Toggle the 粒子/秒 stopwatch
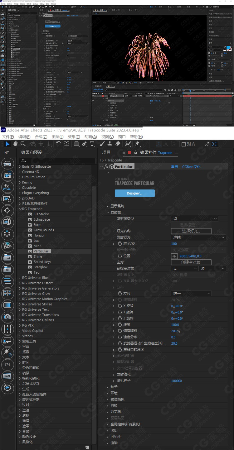The image size is (234, 450). point(120,244)
